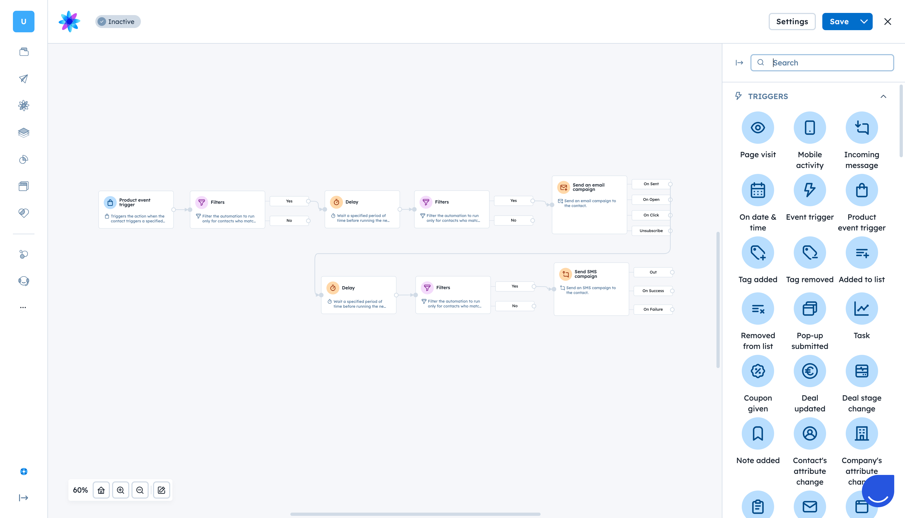The image size is (905, 518).
Task: Choose the Mobile activity trigger
Action: (810, 128)
